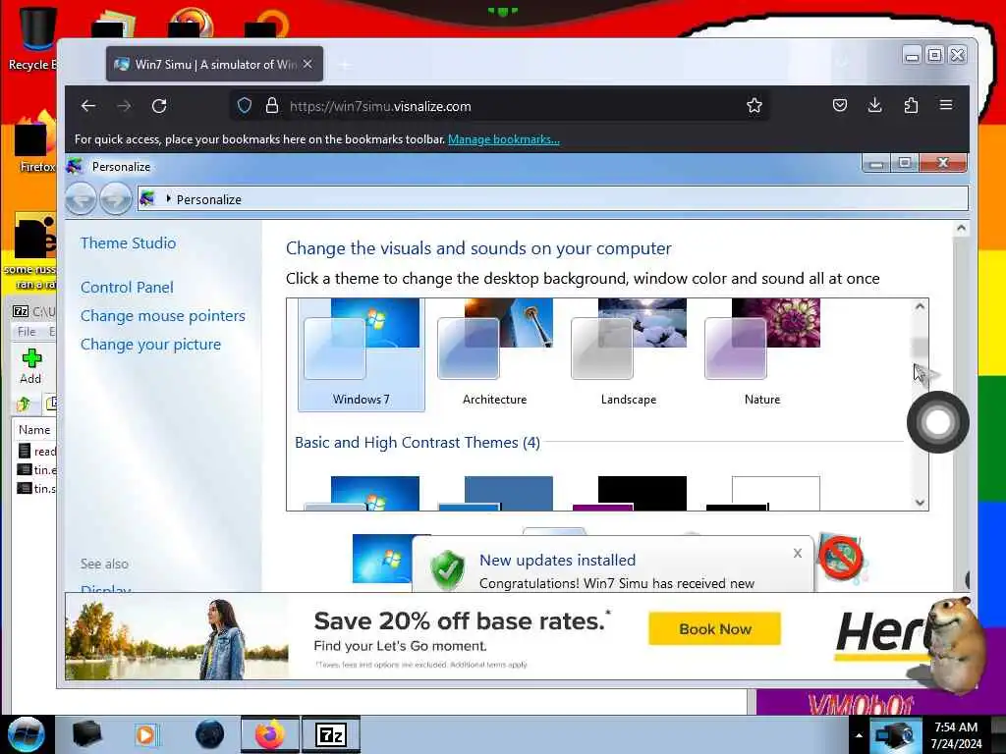Image resolution: width=1006 pixels, height=754 pixels.
Task: Open the Pocket save icon
Action: click(x=839, y=105)
